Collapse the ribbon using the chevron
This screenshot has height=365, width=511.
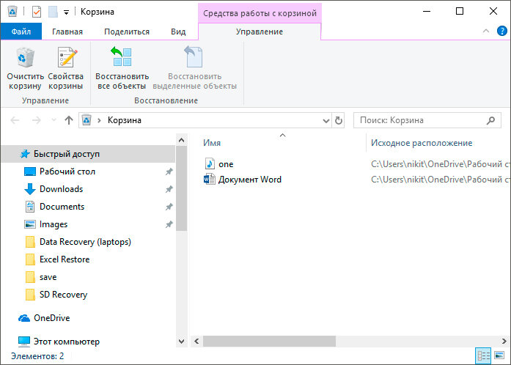click(x=485, y=31)
